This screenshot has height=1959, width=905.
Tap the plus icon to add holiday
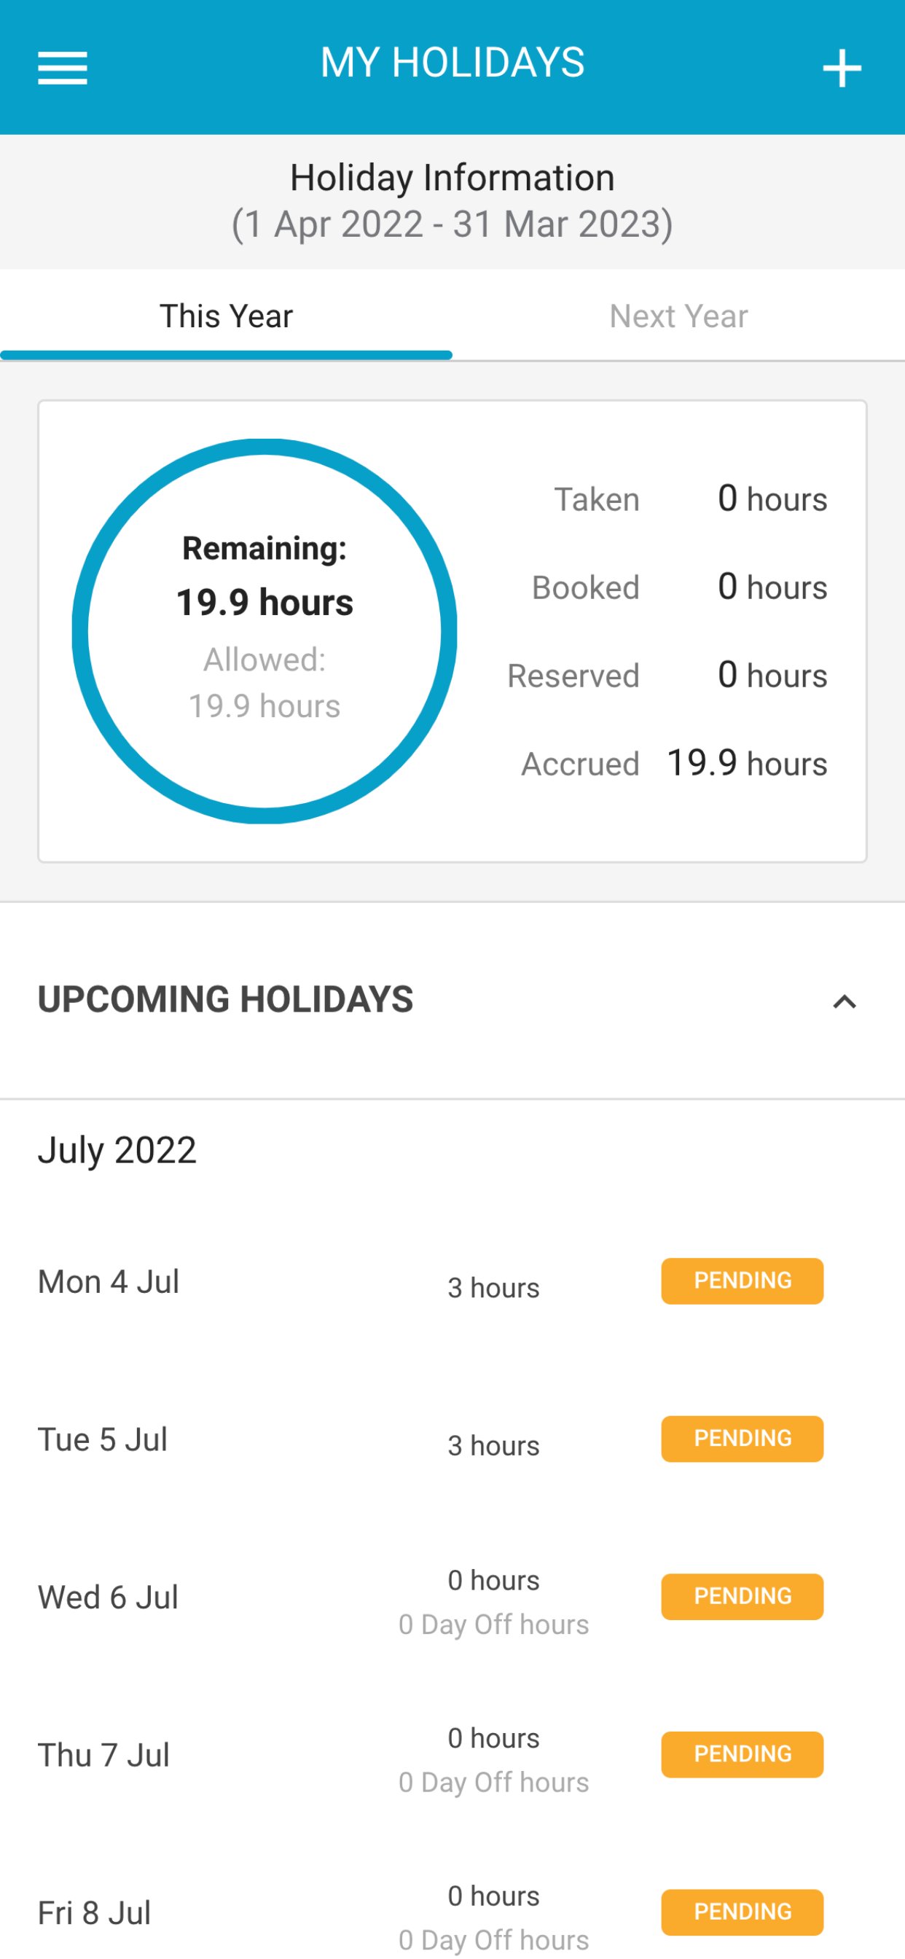[842, 69]
